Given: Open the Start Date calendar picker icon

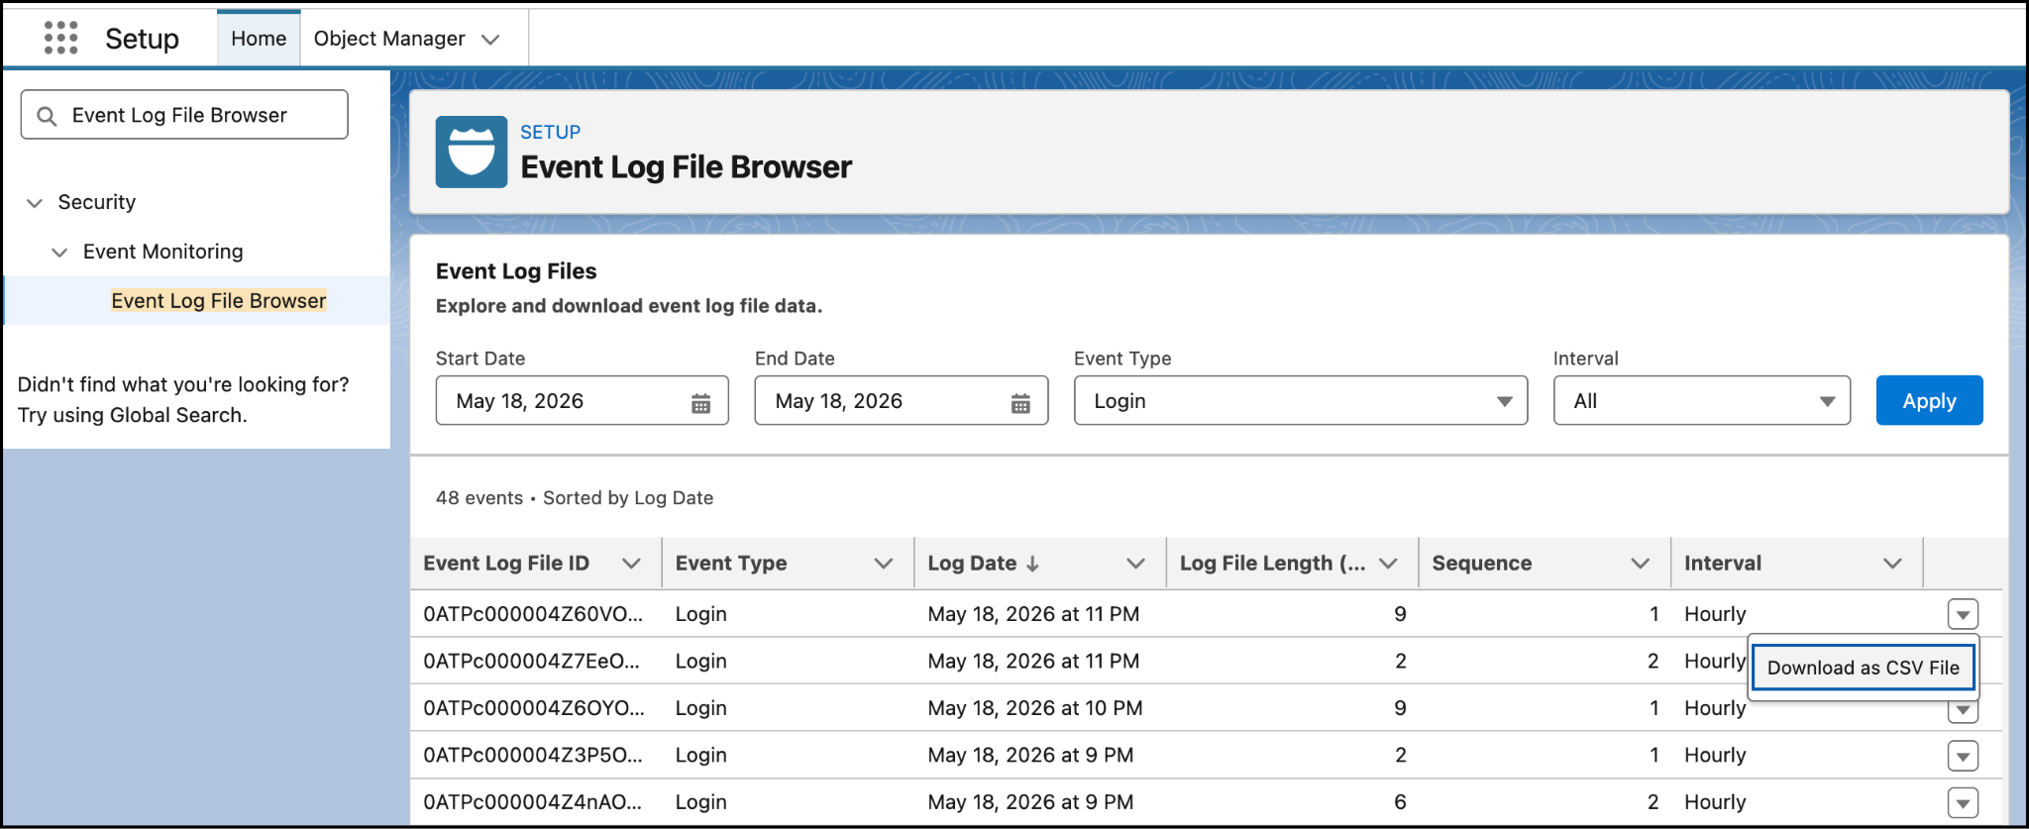Looking at the screenshot, I should [700, 402].
